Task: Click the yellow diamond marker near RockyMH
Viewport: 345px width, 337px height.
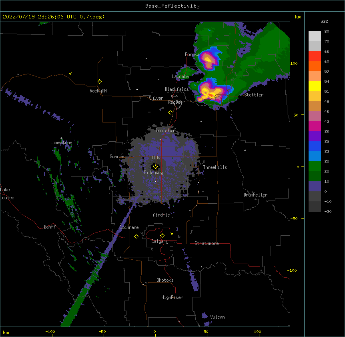Action: pos(100,82)
